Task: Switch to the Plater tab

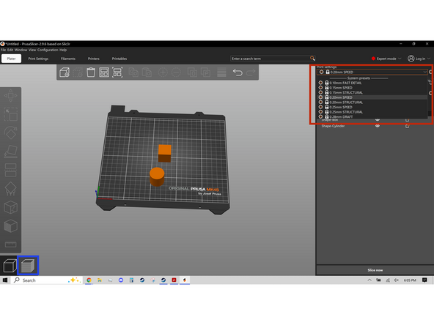Action: [11, 59]
